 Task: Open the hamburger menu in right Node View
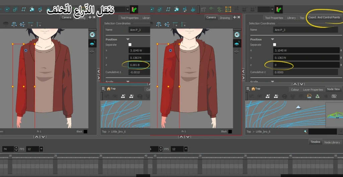(248, 88)
